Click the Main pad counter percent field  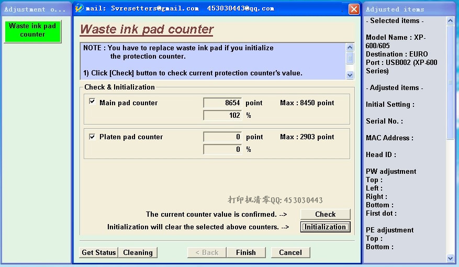coord(222,115)
